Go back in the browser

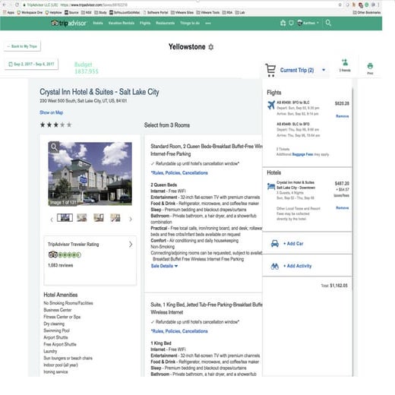(5, 5)
